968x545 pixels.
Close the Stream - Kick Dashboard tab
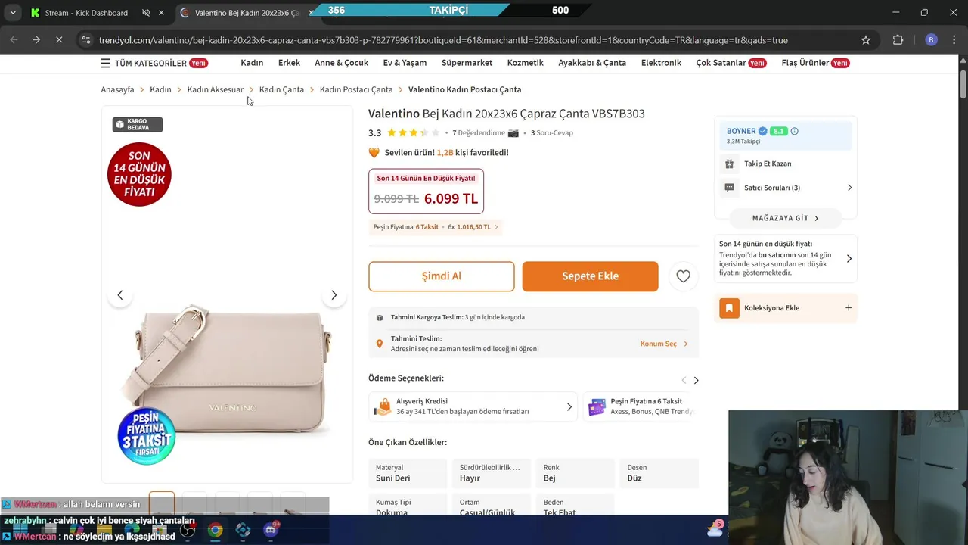[161, 13]
